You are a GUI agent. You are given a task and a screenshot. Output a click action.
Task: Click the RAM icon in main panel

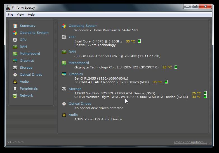point(64,52)
